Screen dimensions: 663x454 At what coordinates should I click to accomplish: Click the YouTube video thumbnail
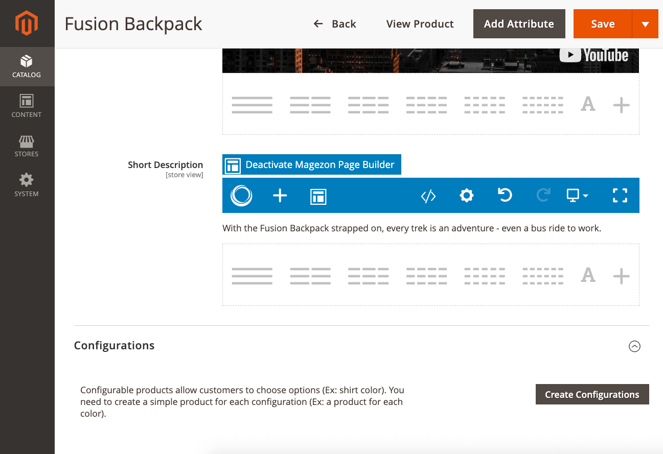(x=430, y=61)
